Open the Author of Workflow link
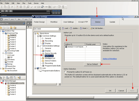139x101 pixels. pos(110,59)
